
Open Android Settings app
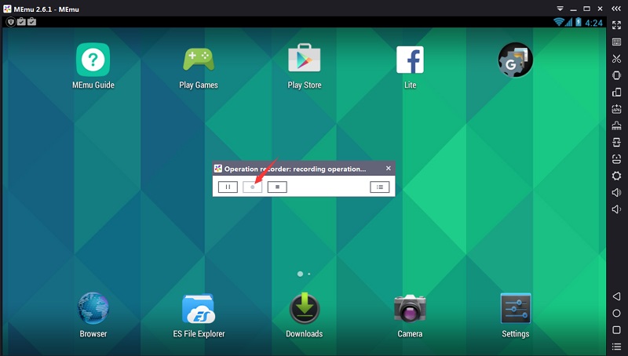click(516, 309)
